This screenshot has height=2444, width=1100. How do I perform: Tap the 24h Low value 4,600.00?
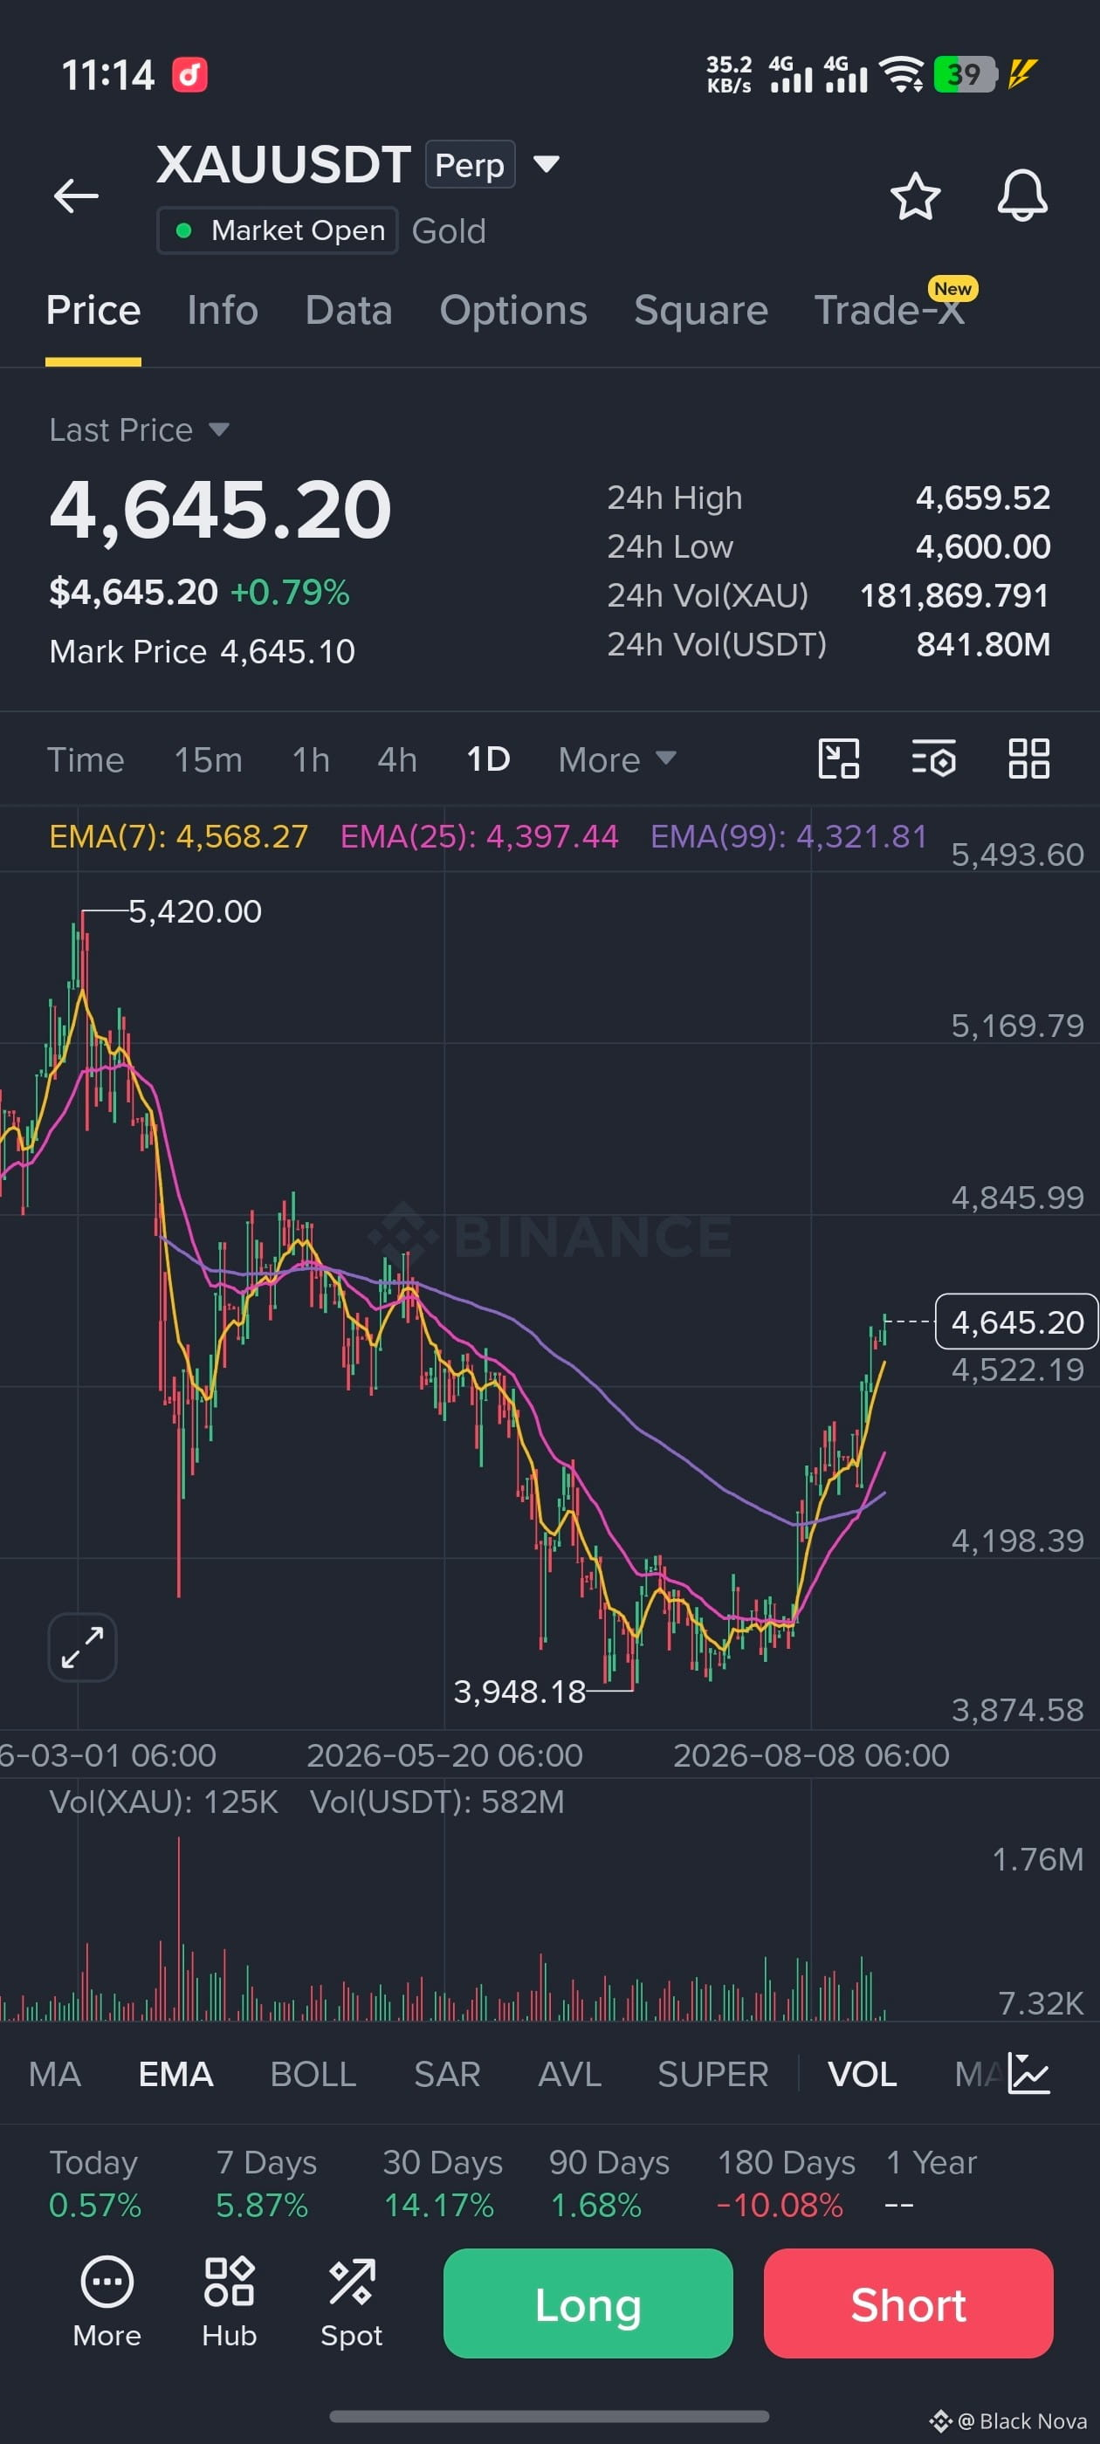tap(983, 546)
